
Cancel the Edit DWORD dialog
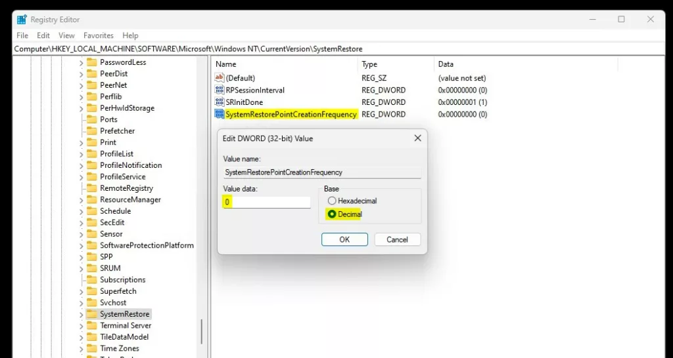(398, 239)
